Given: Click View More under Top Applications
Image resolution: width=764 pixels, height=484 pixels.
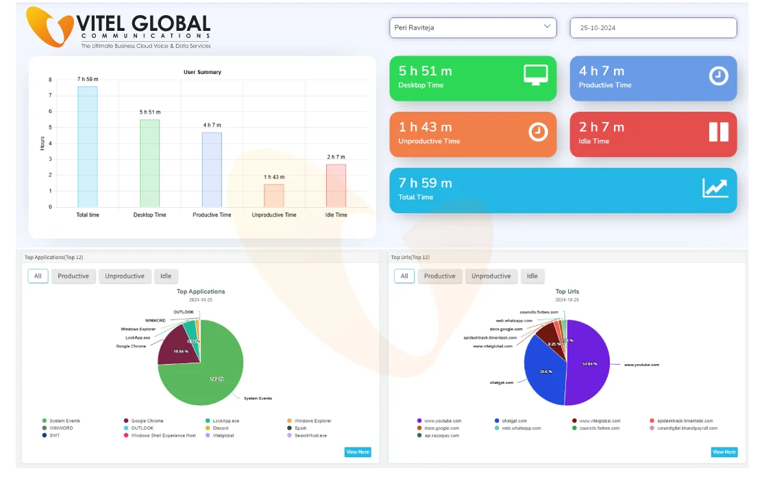Looking at the screenshot, I should 358,452.
